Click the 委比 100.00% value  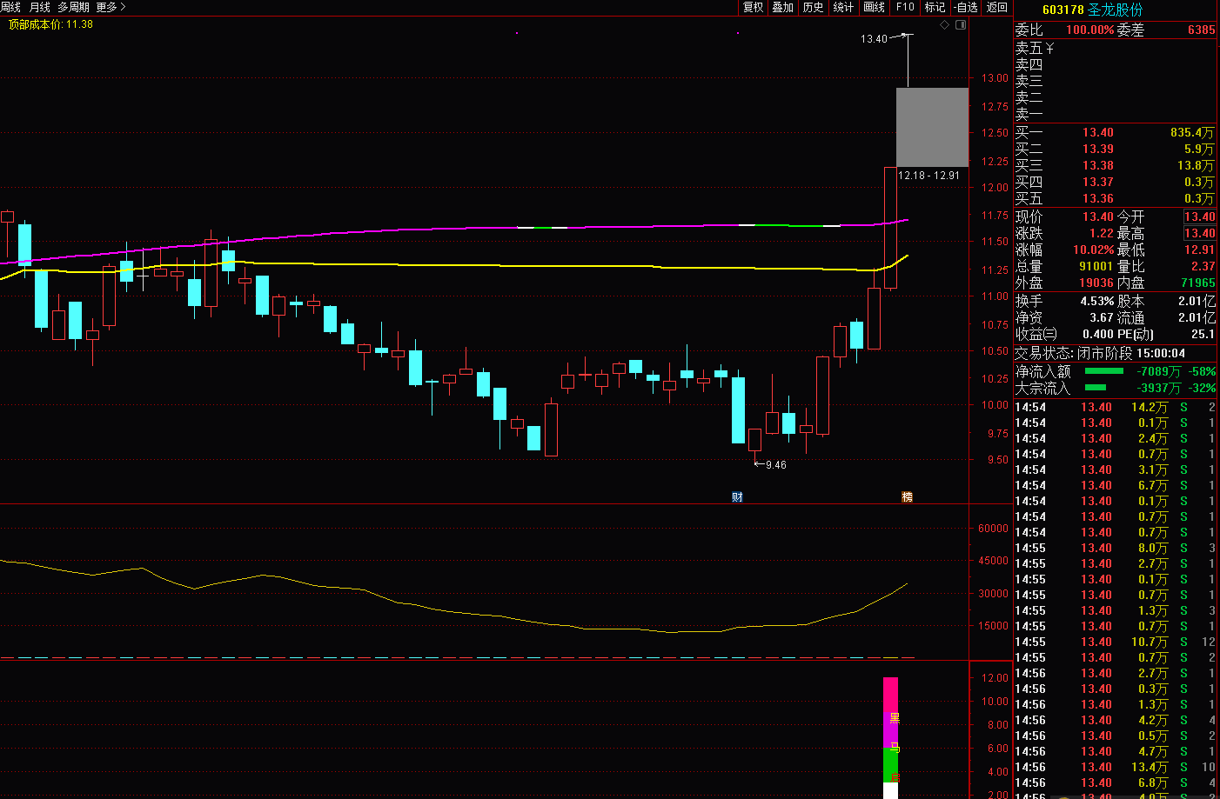1090,30
